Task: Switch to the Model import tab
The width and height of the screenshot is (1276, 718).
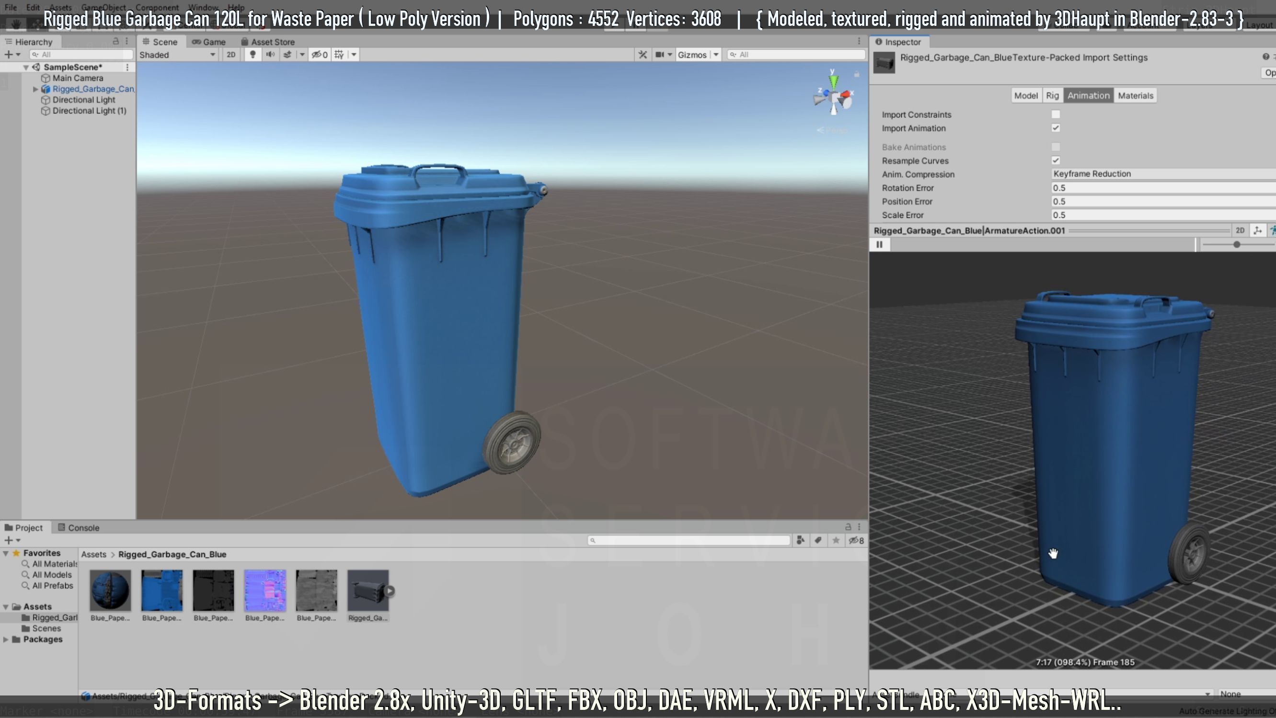Action: [x=1026, y=96]
